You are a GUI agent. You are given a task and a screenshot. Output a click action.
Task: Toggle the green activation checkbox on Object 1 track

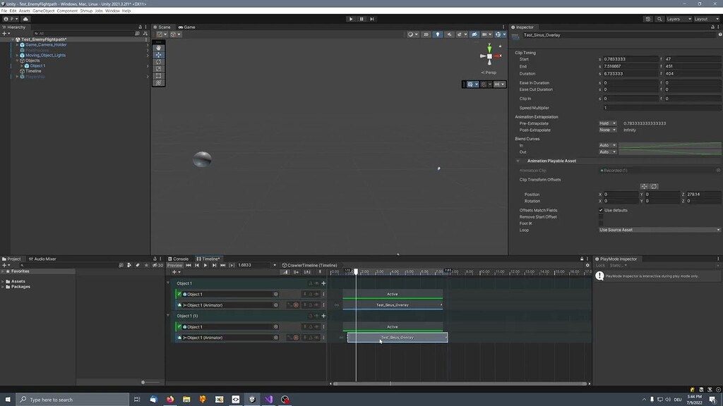pyautogui.click(x=180, y=294)
